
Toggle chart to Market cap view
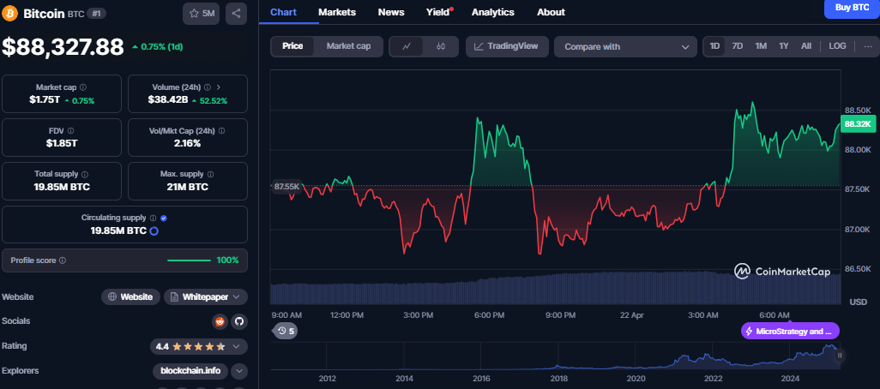pos(348,46)
